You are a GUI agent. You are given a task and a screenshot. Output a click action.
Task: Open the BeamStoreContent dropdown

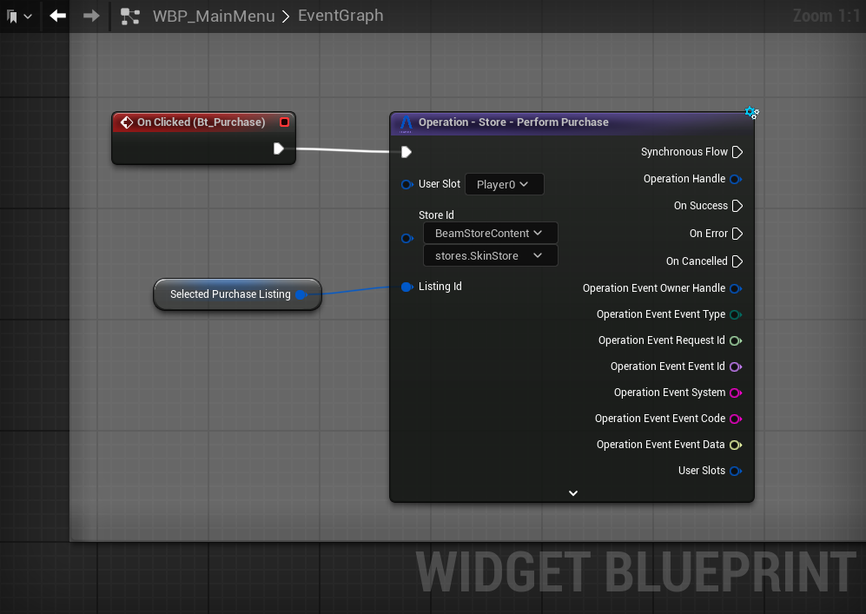click(x=490, y=233)
